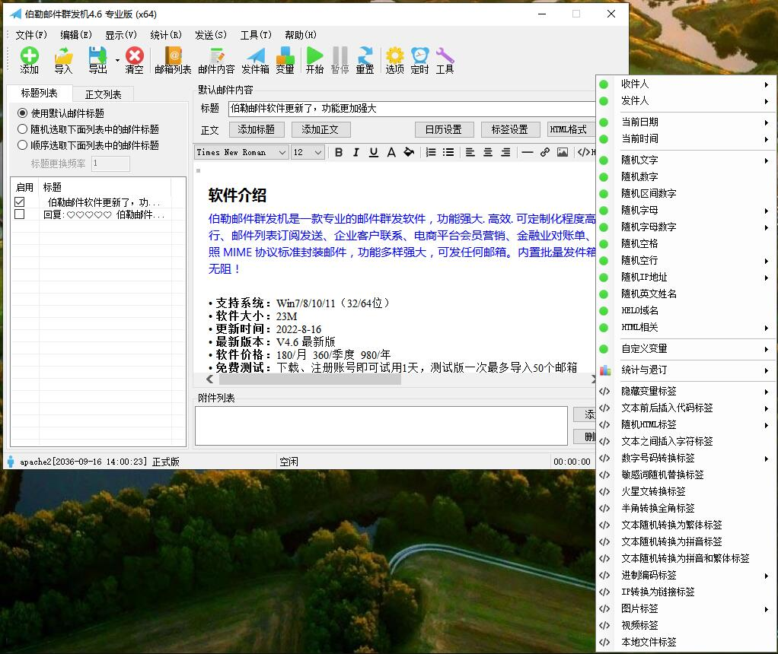Image resolution: width=778 pixels, height=654 pixels.
Task: Click the purple wrench 工具 toolbar icon
Action: click(445, 56)
